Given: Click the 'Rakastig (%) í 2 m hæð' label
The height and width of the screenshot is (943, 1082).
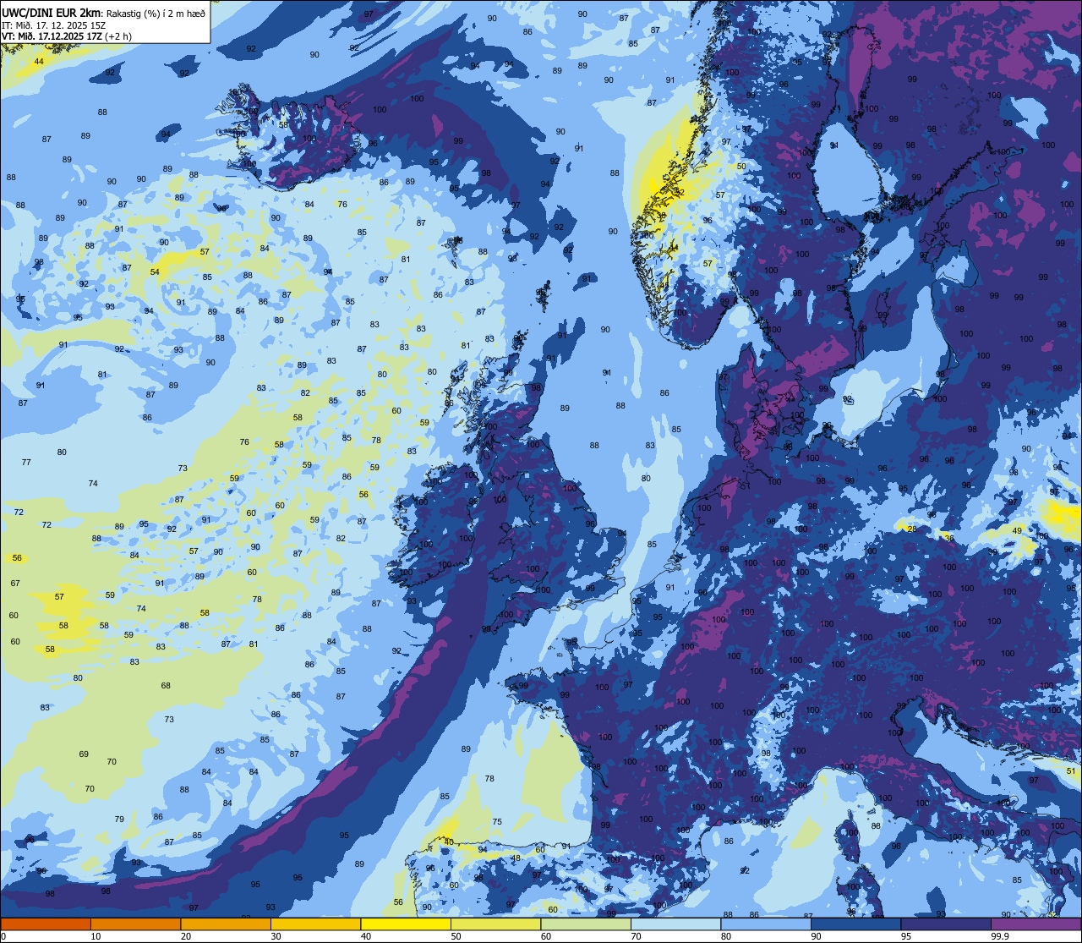Looking at the screenshot, I should click(x=156, y=14).
